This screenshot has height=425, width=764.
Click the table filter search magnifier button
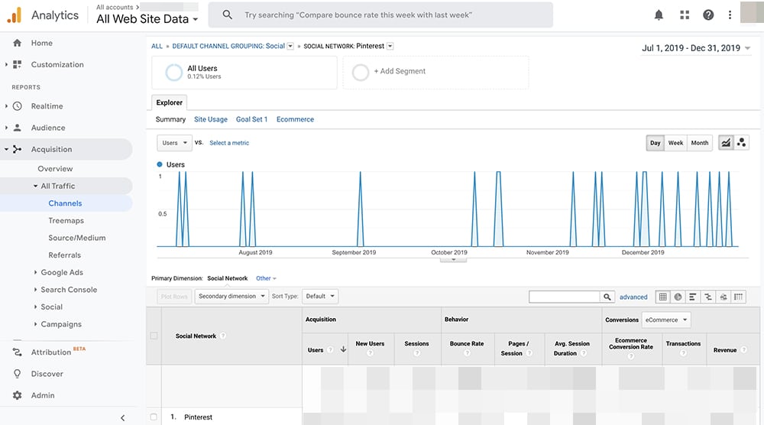(x=607, y=297)
